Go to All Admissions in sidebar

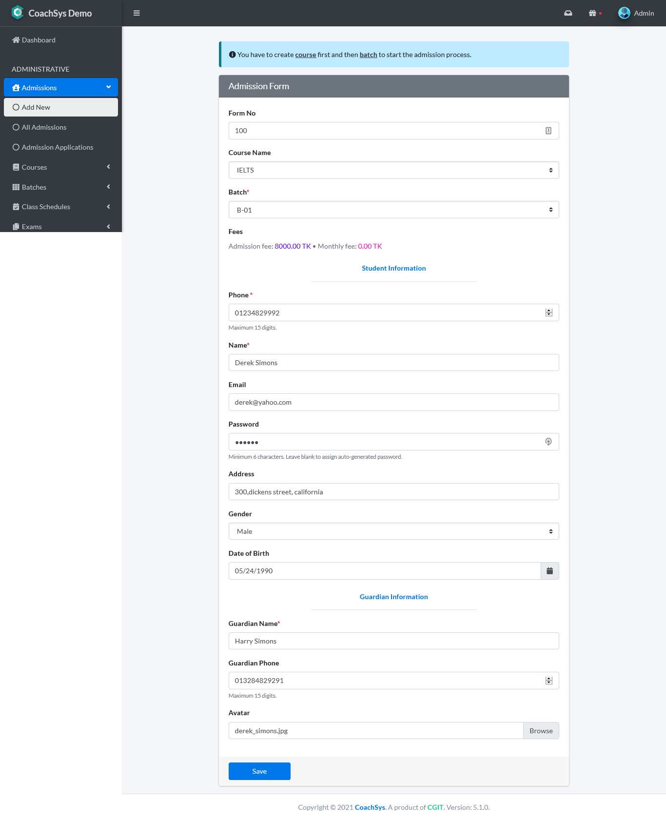[x=44, y=127]
